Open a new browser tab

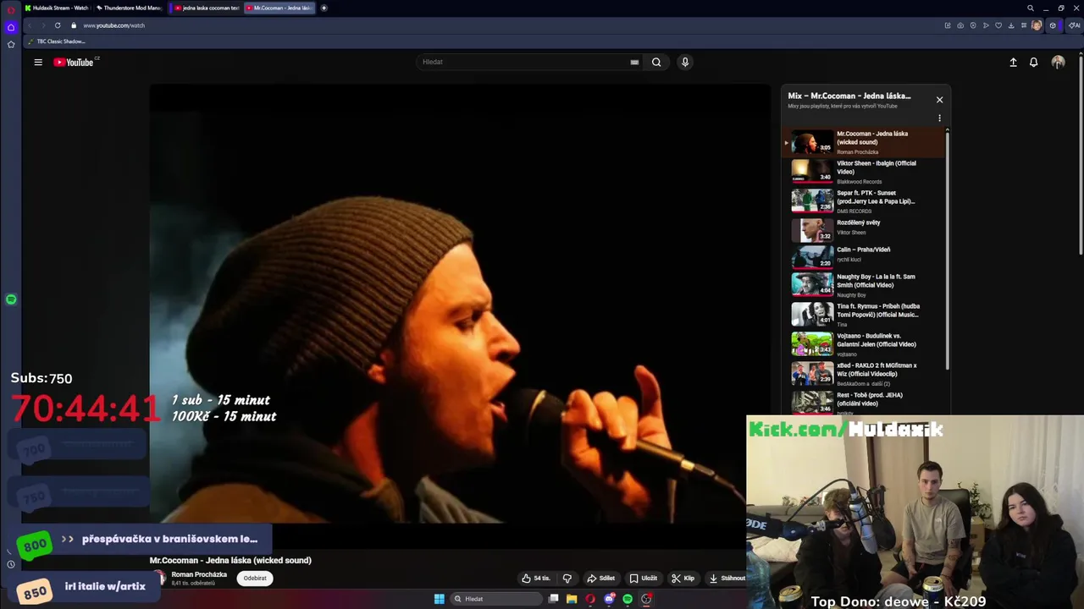[324, 8]
